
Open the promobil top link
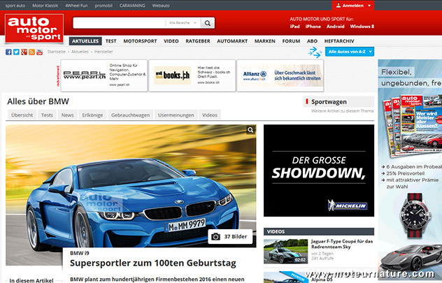(104, 6)
